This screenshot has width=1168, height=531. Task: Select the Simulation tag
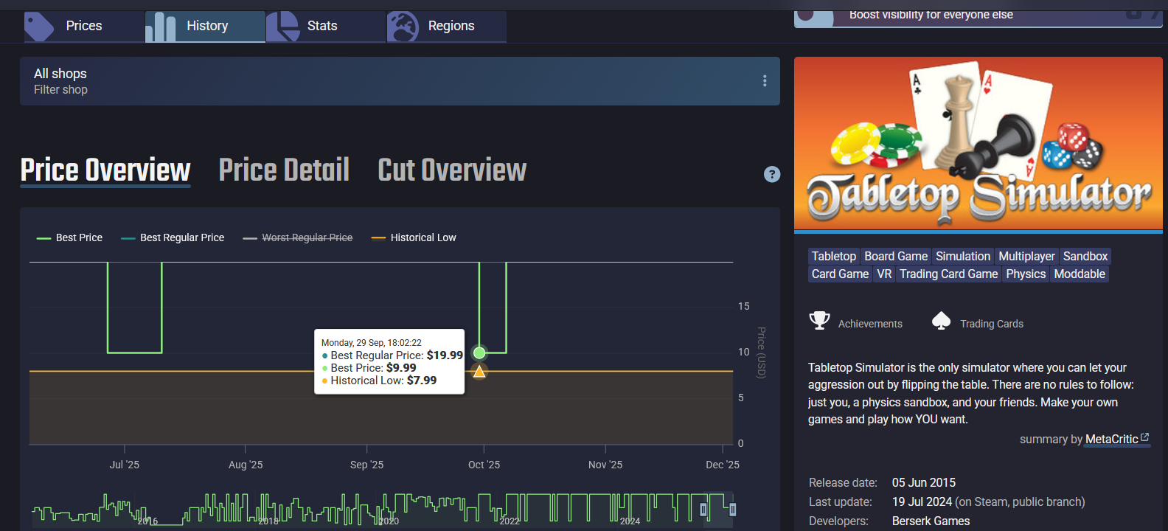963,256
